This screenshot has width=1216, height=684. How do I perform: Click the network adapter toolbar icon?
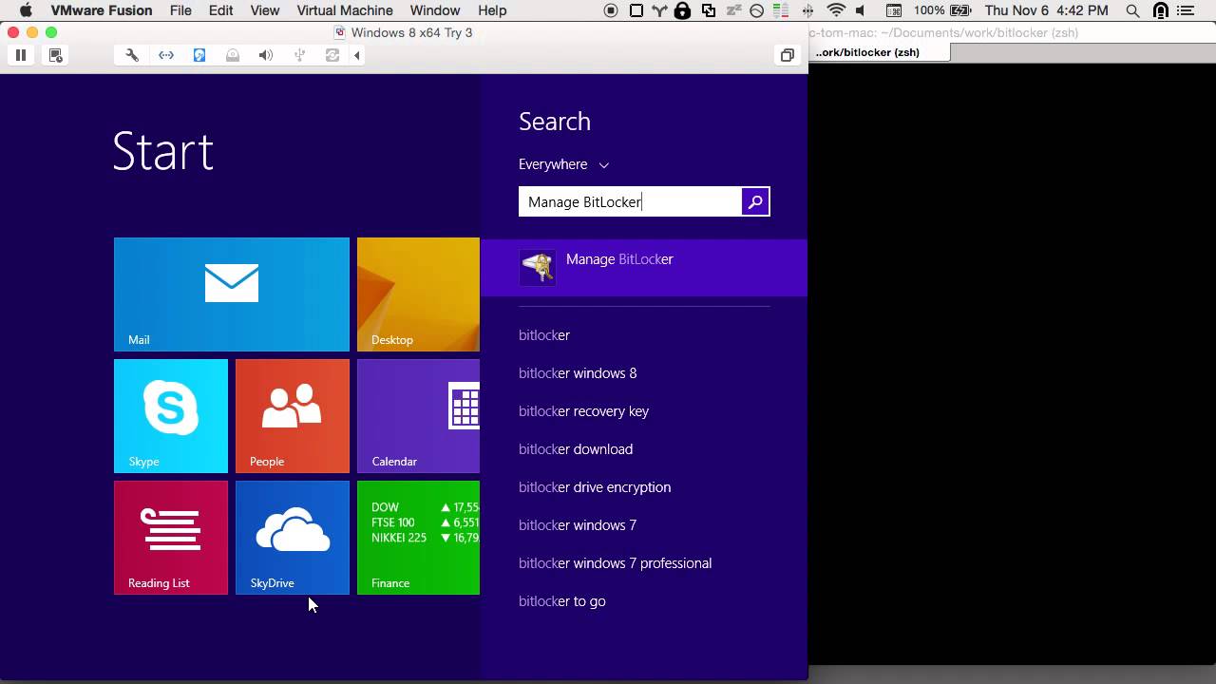tap(166, 55)
